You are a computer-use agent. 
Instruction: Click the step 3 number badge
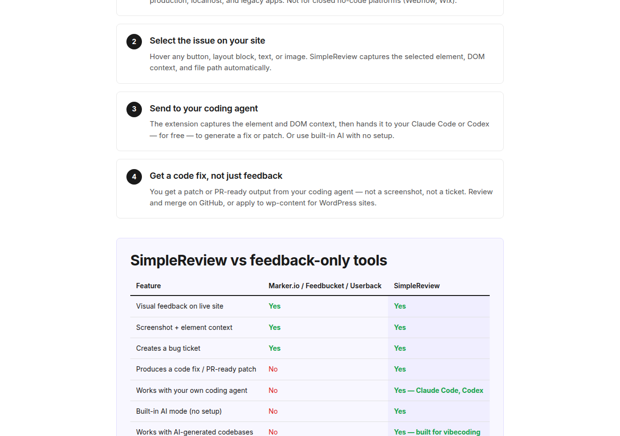point(134,109)
